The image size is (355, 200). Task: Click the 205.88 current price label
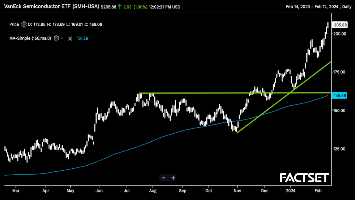point(340,25)
